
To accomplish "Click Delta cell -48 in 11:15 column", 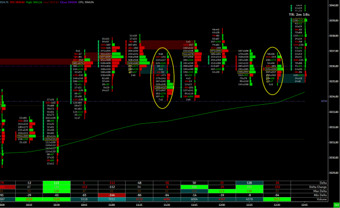I will [139, 183].
